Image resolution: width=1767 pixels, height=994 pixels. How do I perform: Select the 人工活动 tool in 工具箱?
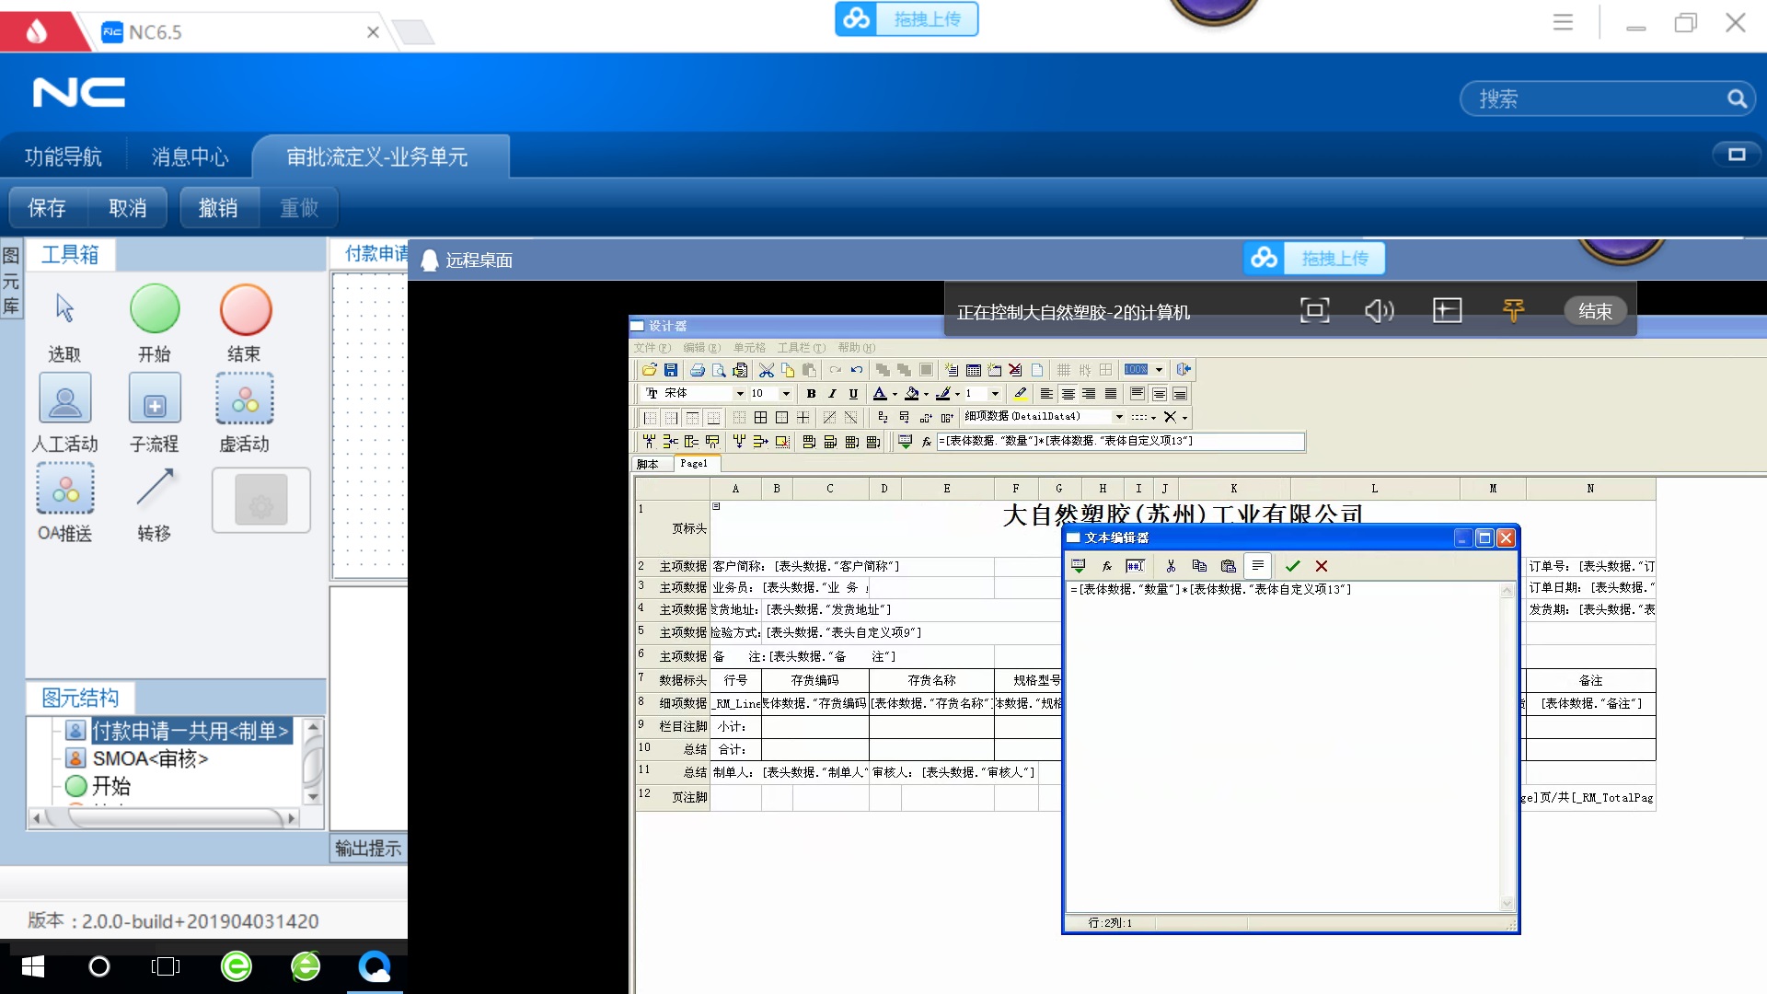(x=64, y=413)
